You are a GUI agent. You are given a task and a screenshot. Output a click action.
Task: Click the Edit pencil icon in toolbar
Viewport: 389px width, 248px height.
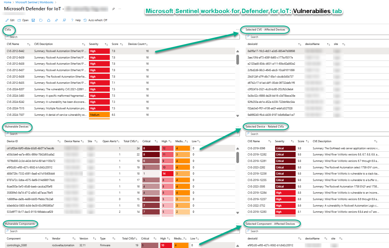7,20
